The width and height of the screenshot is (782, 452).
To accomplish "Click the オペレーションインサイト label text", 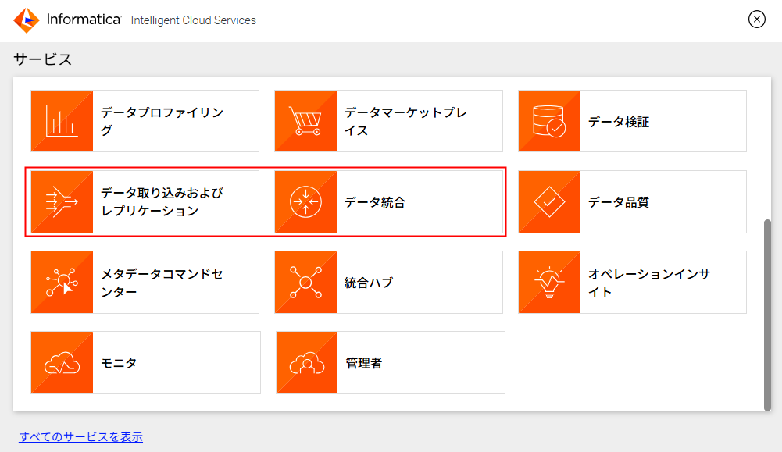I will [x=649, y=283].
